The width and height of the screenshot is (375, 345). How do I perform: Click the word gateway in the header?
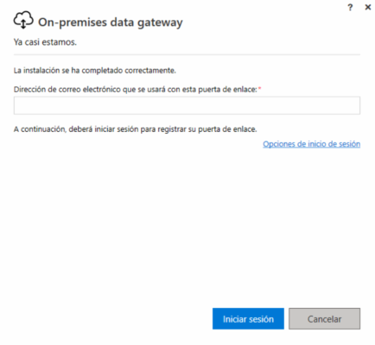click(160, 23)
